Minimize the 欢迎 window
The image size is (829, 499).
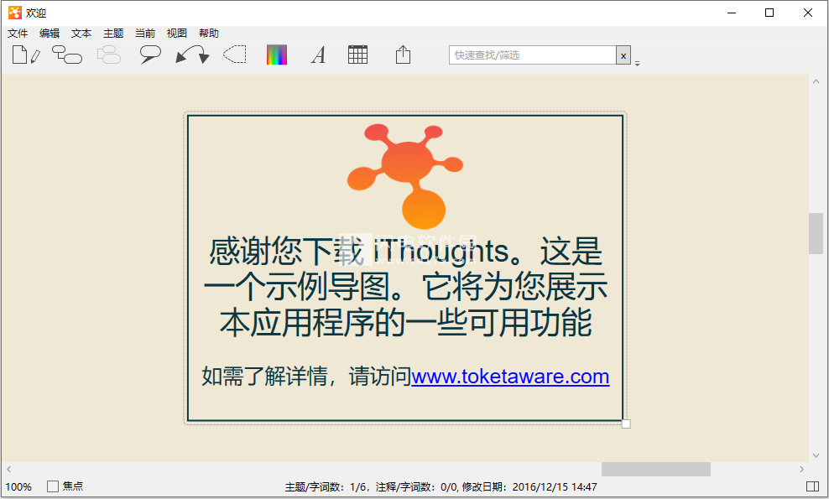click(732, 13)
